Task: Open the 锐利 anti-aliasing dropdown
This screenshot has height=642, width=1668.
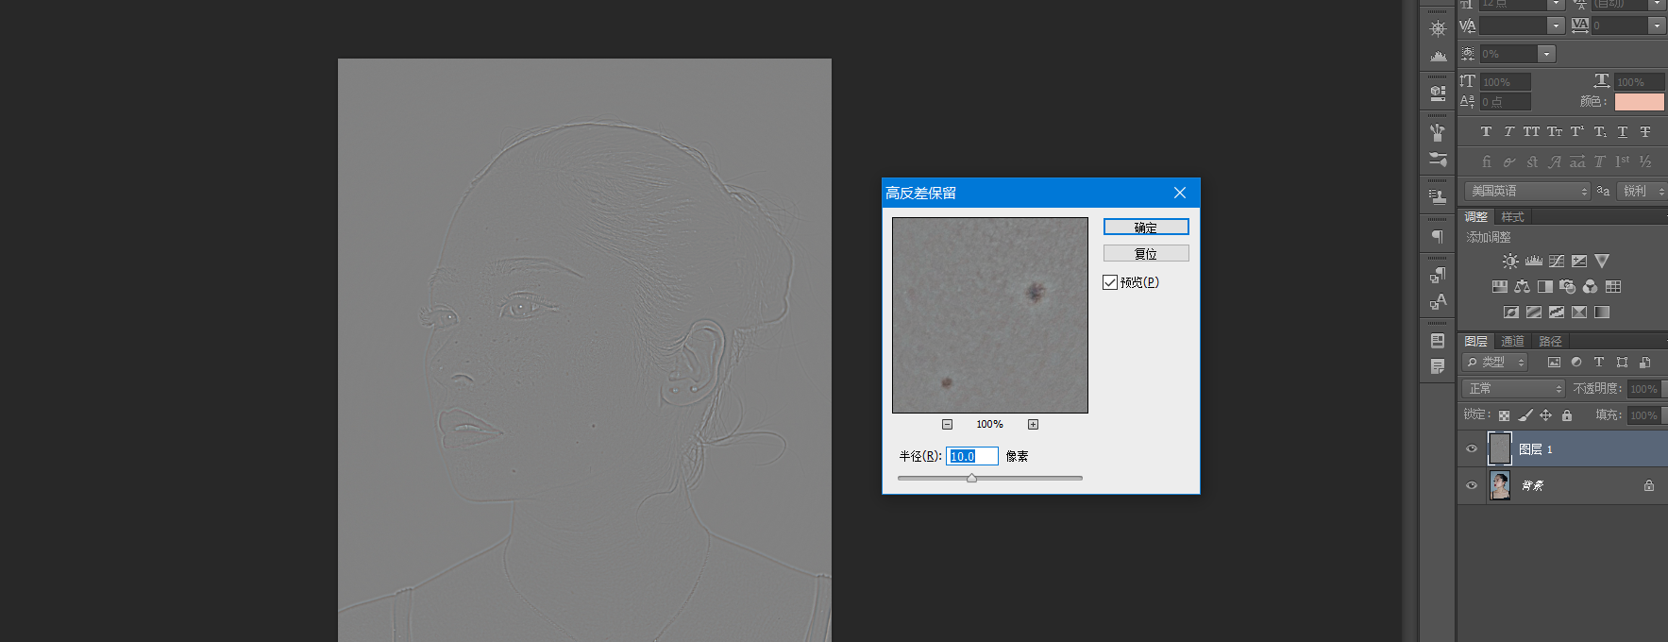Action: (1642, 192)
